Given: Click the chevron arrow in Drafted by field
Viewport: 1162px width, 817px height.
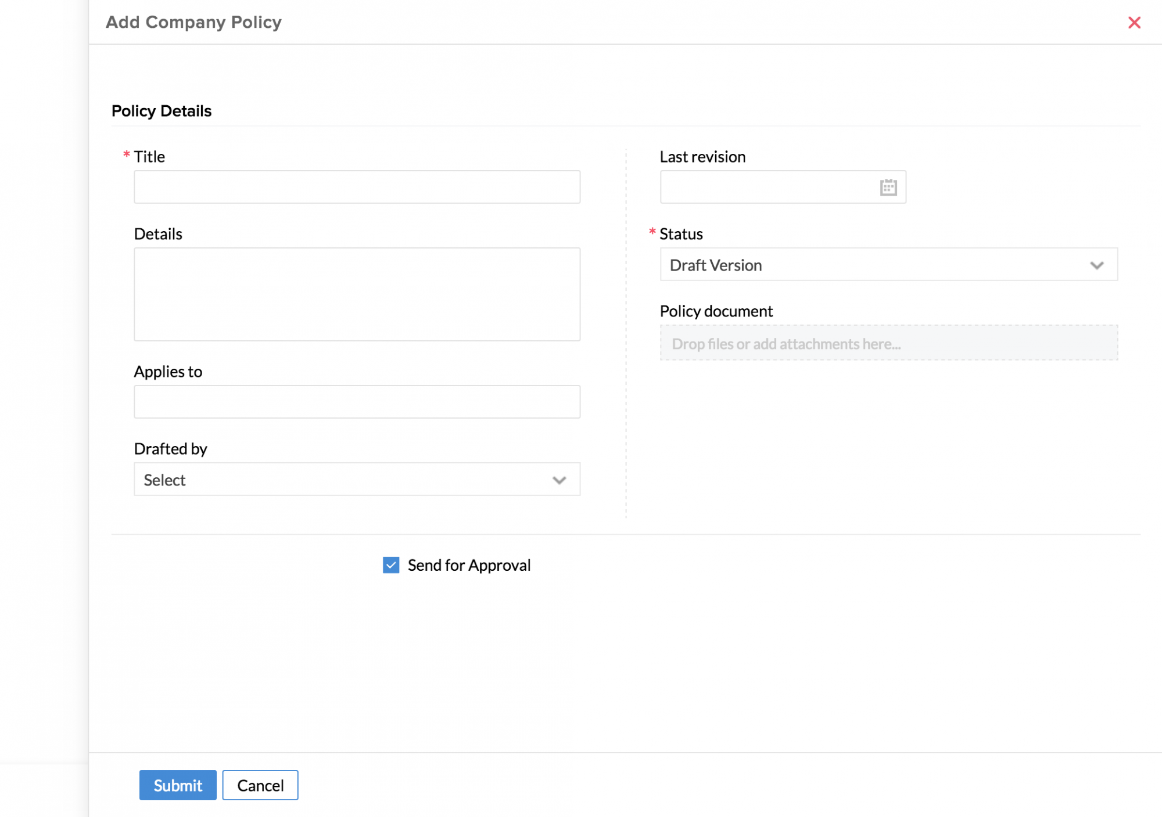Looking at the screenshot, I should click(559, 480).
